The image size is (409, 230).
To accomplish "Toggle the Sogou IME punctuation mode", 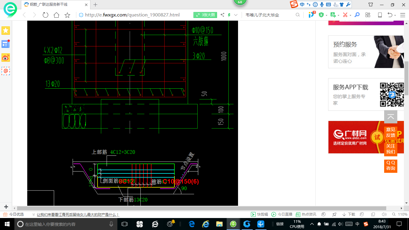I will click(308, 4).
